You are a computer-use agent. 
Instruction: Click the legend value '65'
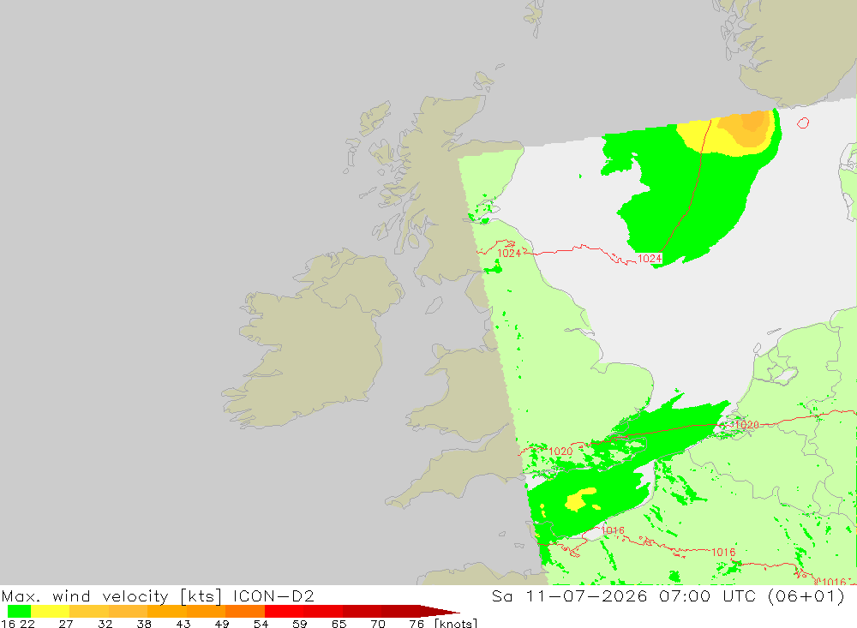point(339,623)
